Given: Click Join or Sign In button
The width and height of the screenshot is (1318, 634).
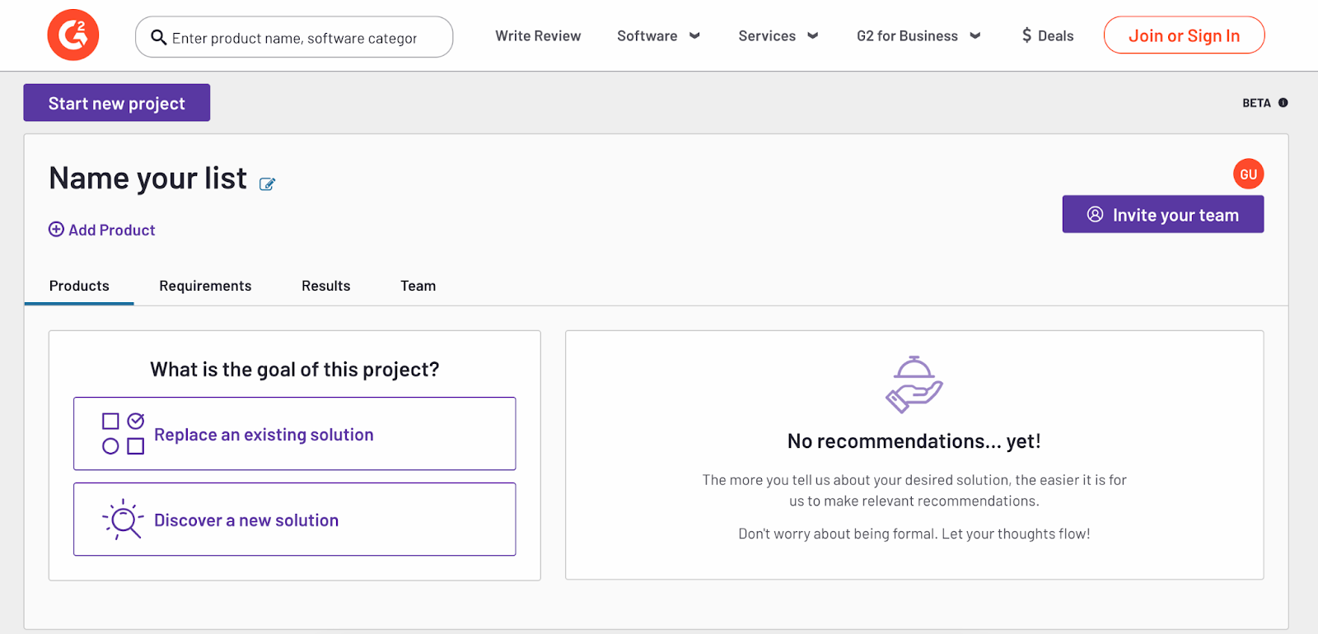Looking at the screenshot, I should 1184,35.
